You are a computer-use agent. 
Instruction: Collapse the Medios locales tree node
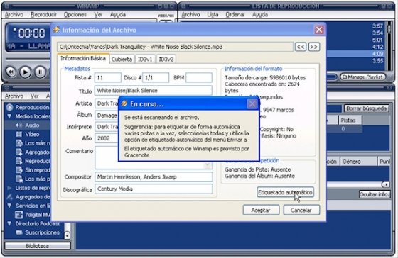9,116
